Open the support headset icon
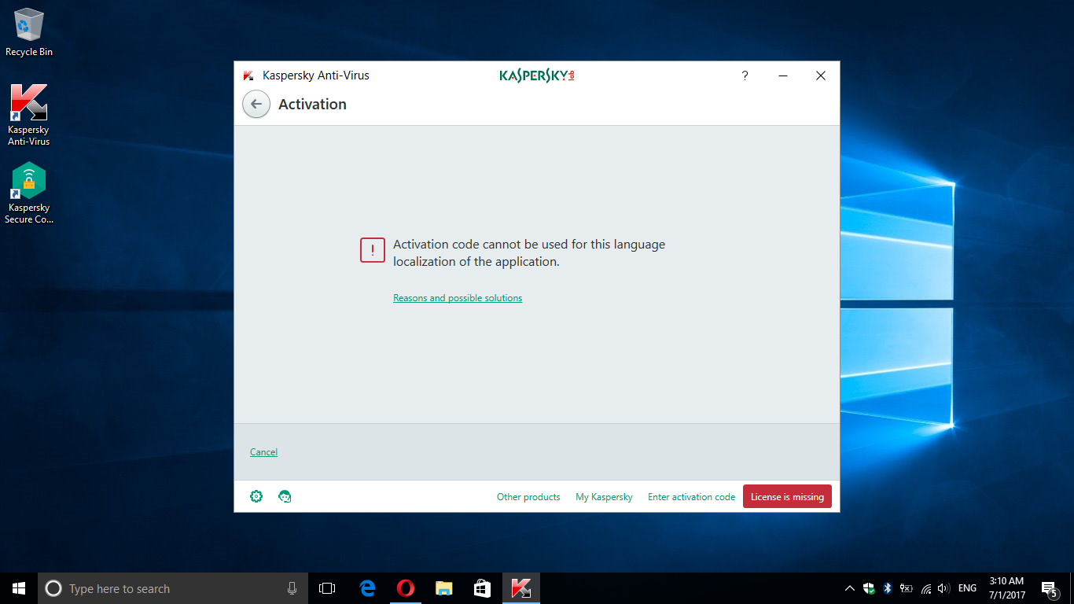The image size is (1074, 604). (x=285, y=496)
